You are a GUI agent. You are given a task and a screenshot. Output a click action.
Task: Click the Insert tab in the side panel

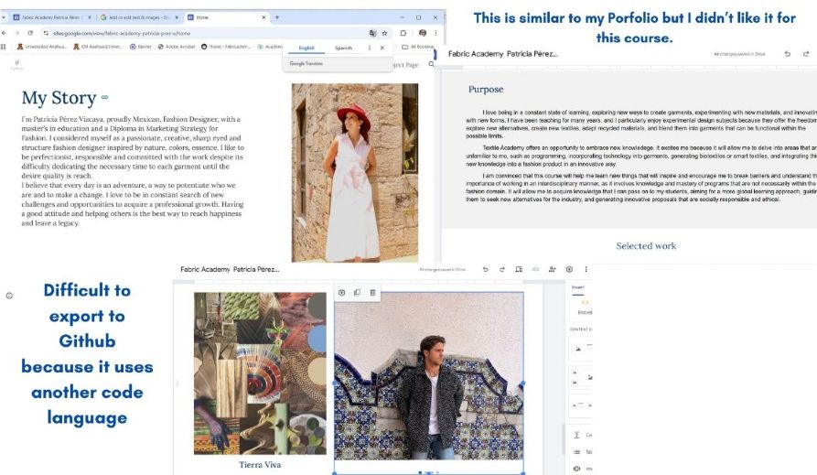(577, 286)
